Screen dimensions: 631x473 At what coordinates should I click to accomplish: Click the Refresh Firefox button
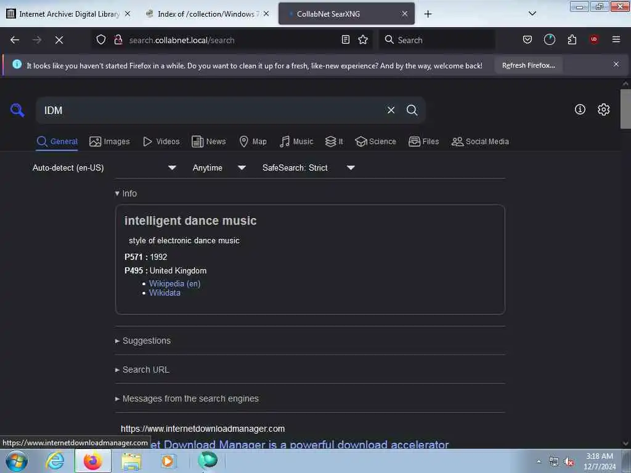[x=528, y=65]
